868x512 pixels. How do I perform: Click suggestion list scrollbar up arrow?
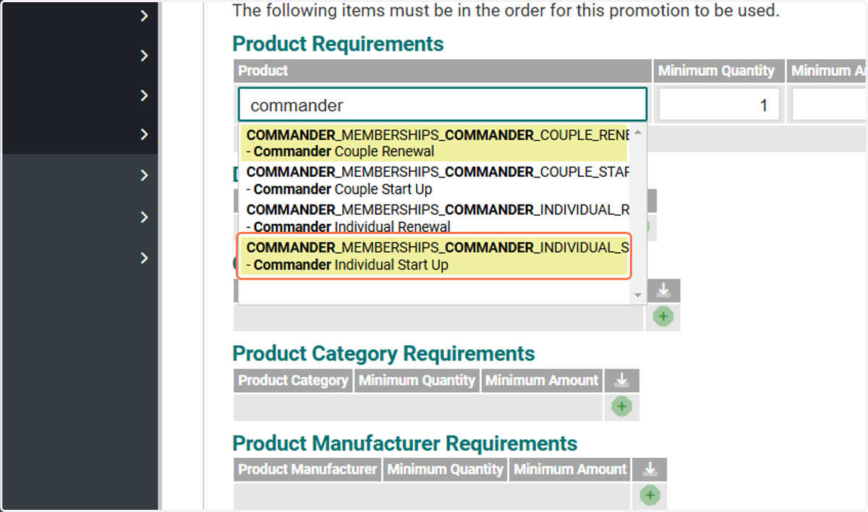(x=637, y=133)
